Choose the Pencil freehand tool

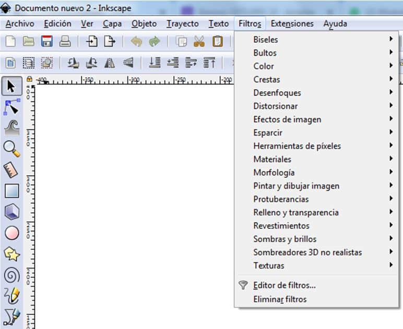click(11, 296)
